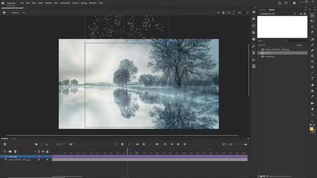Click the Center Stage icon

[218, 12]
